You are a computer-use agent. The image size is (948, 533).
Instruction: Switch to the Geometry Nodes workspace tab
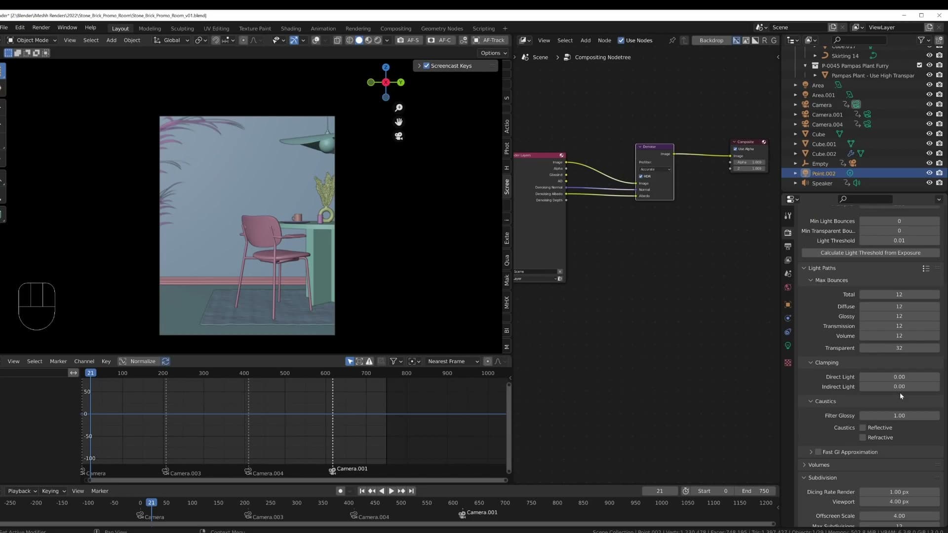(442, 29)
